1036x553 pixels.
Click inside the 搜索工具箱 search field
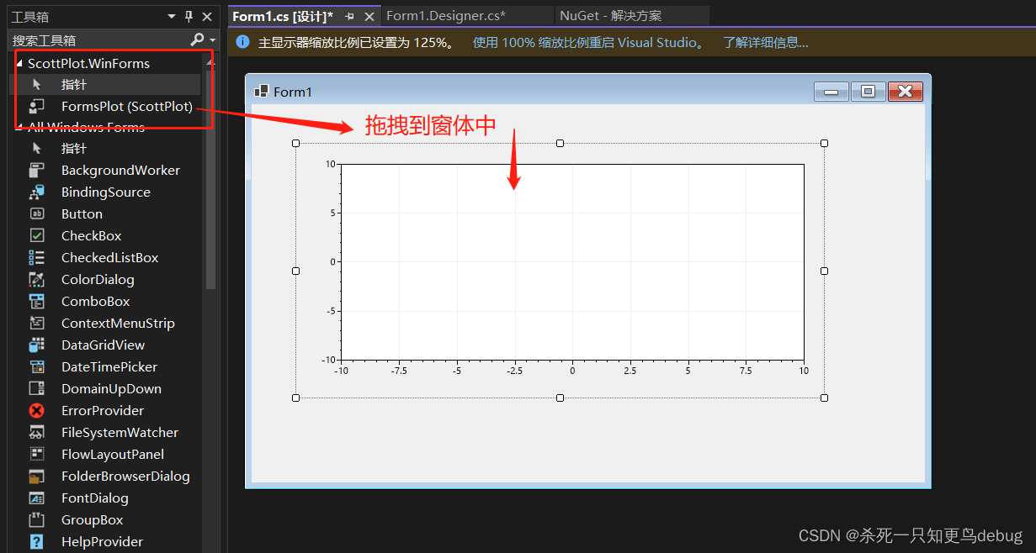click(x=99, y=39)
